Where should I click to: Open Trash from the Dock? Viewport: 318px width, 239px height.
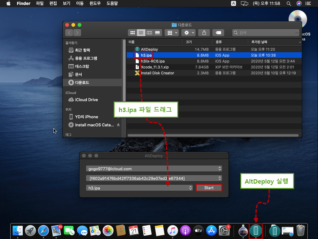coord(300,231)
